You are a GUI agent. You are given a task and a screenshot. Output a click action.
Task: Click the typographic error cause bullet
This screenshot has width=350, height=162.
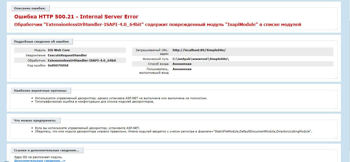coord(94,102)
